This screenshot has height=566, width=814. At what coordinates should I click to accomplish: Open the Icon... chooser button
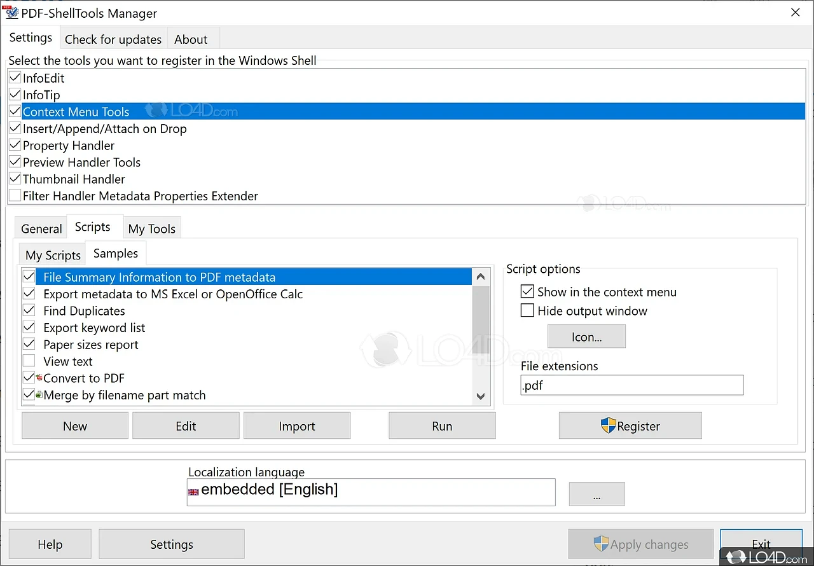pos(586,337)
